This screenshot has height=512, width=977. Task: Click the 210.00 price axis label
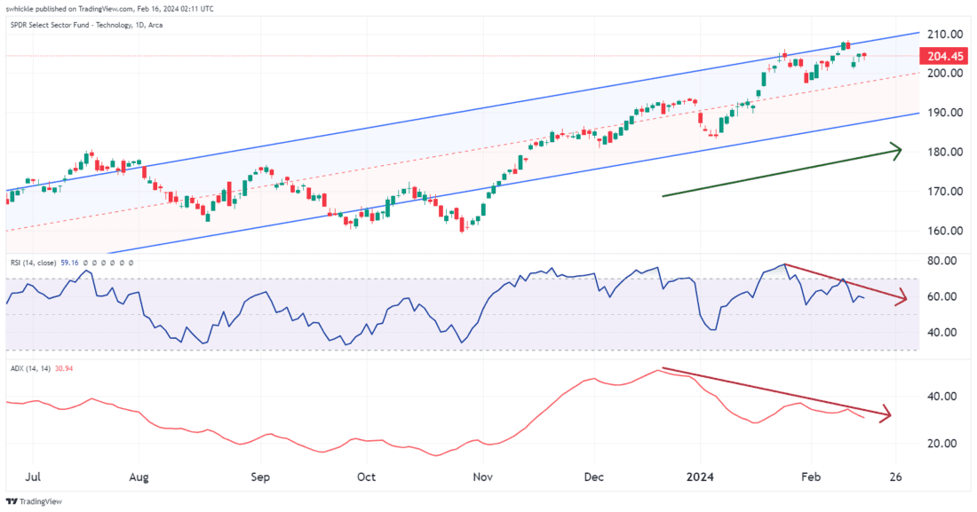943,34
